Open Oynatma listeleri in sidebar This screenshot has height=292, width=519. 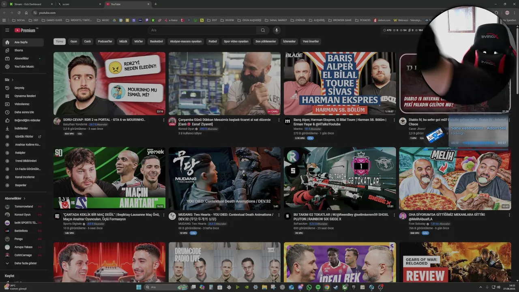click(23, 96)
